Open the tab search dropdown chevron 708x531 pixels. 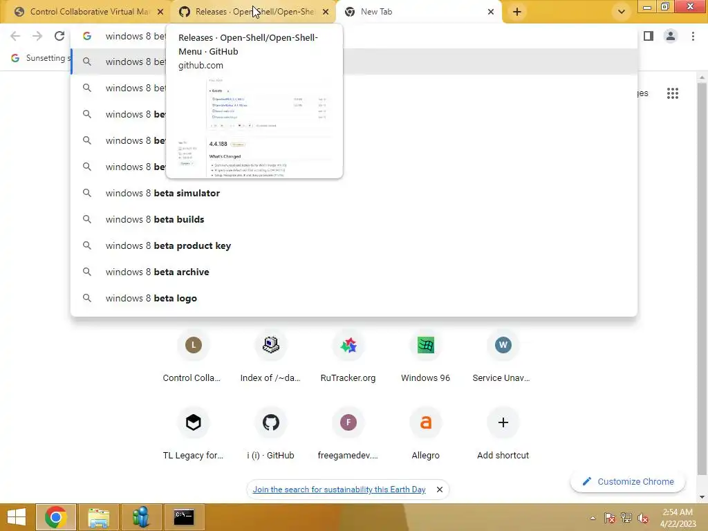(x=622, y=12)
